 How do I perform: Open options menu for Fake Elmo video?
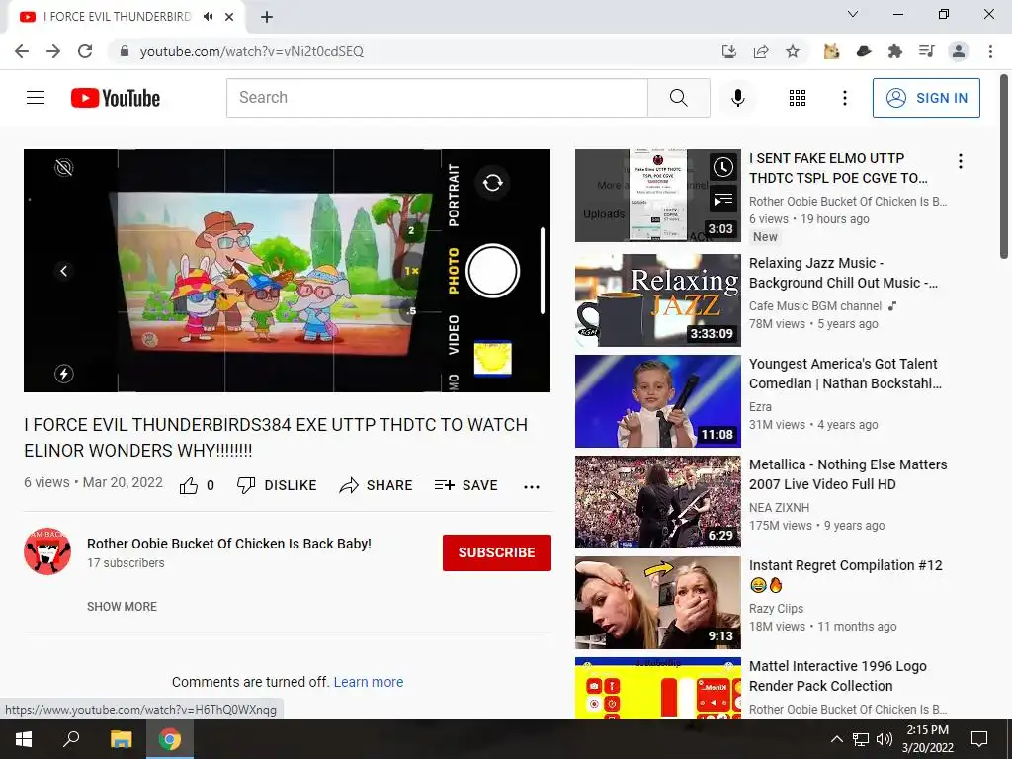pos(961,161)
